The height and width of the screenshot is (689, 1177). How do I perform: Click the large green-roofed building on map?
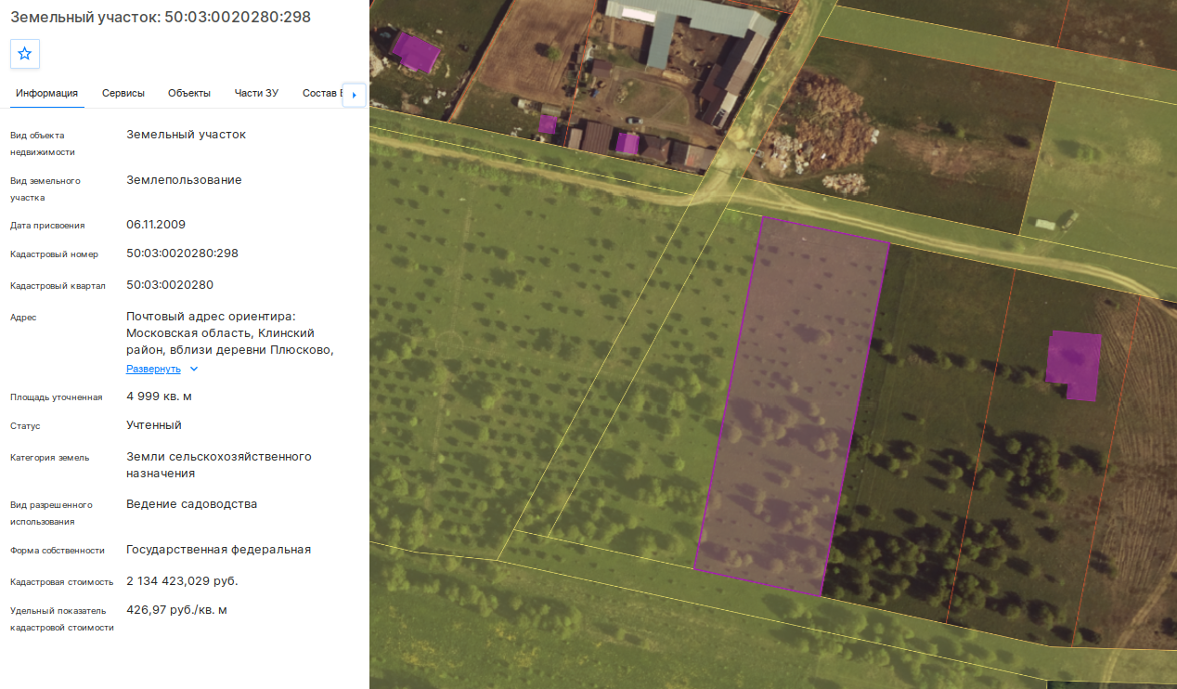point(687,26)
